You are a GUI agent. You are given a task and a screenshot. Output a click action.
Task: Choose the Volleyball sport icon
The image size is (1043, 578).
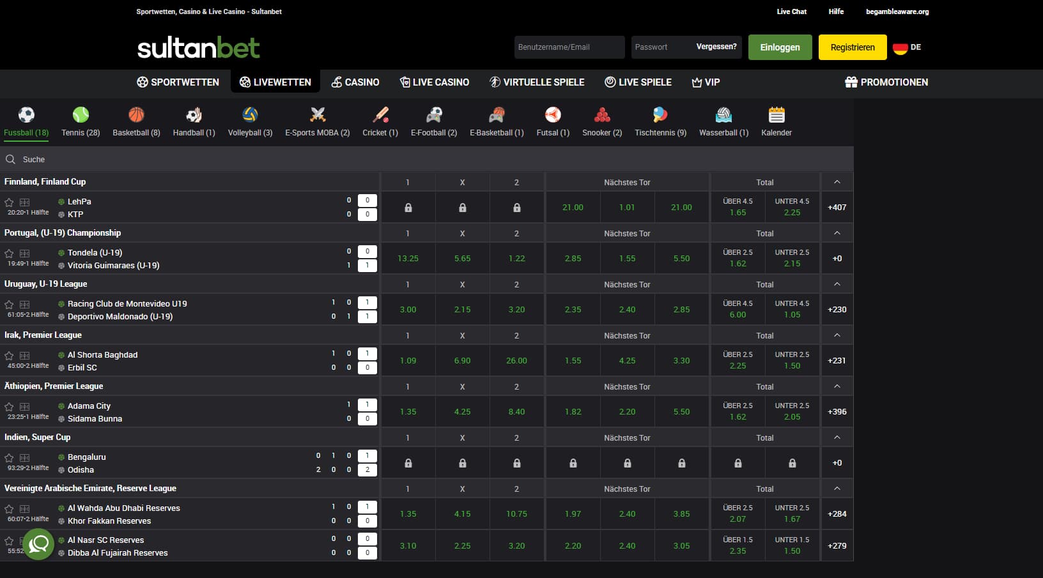point(250,115)
